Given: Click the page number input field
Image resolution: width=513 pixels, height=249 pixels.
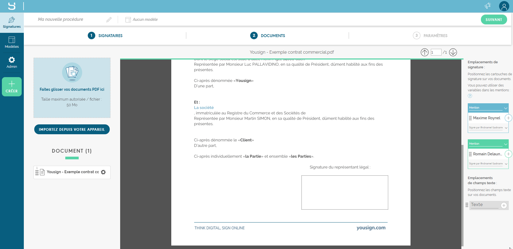Looking at the screenshot, I should click(436, 52).
